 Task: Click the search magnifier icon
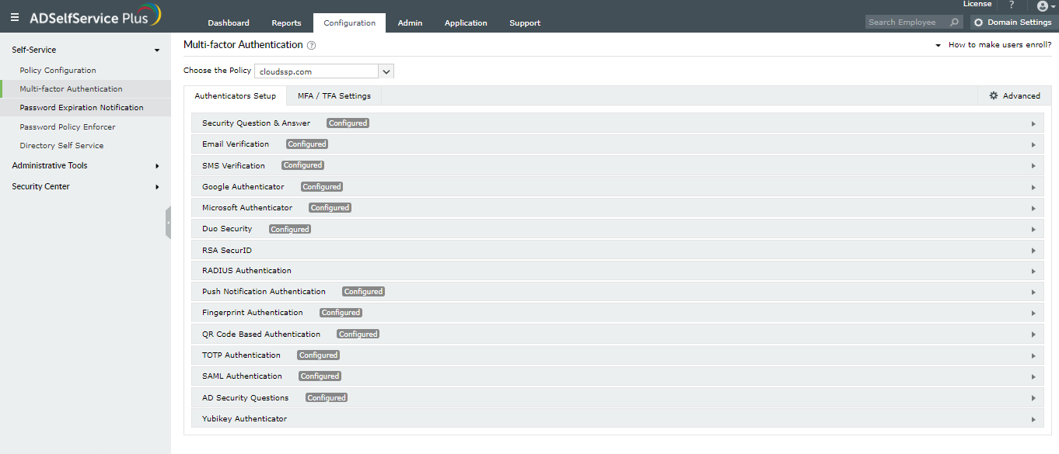(955, 23)
